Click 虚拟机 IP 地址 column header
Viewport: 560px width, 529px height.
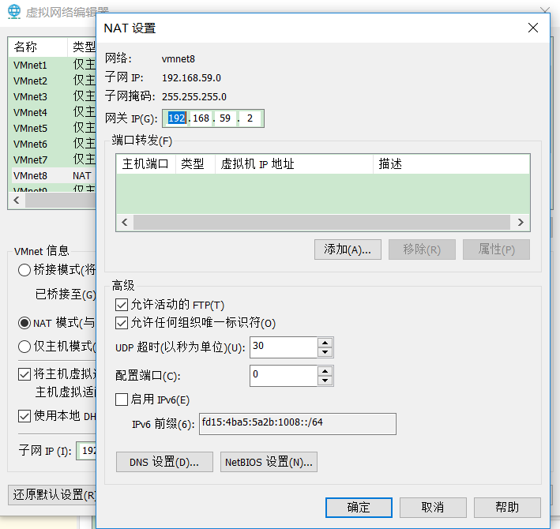(x=294, y=164)
